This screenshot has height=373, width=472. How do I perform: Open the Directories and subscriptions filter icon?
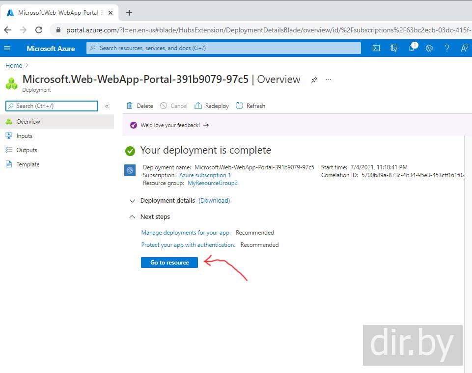(x=393, y=48)
